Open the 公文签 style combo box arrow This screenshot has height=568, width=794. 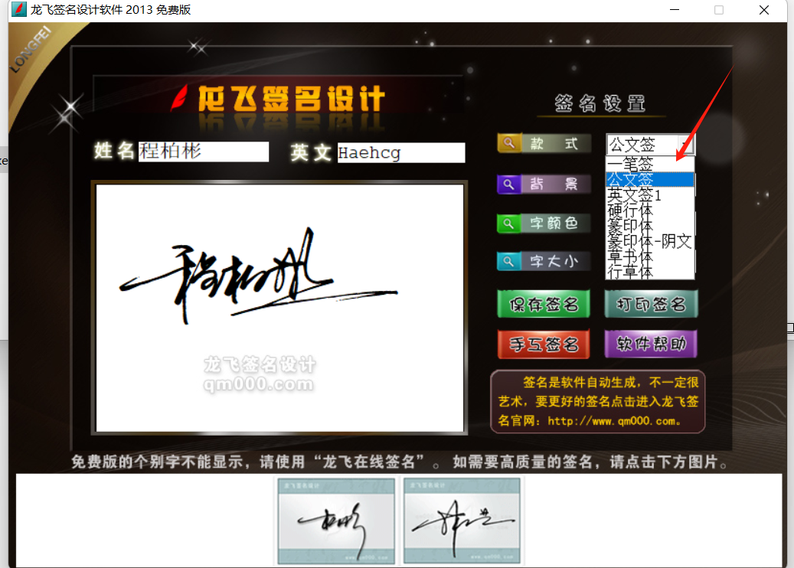(684, 145)
